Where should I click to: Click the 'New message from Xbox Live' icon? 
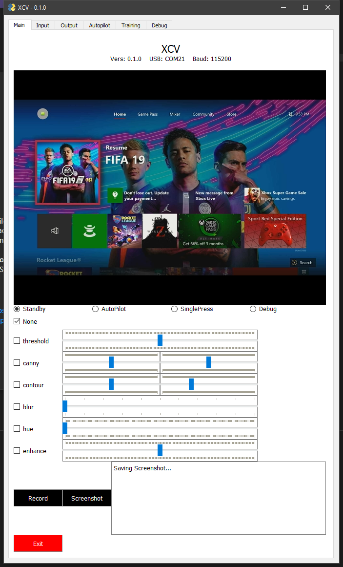186,196
